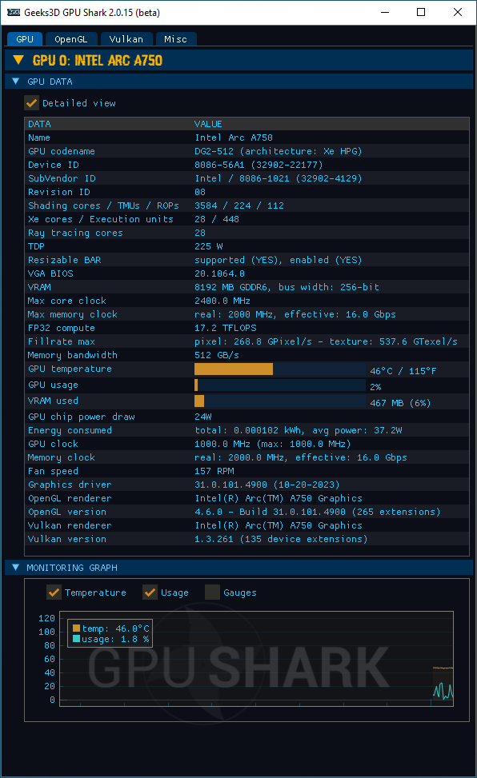Click the GPU temperature progress bar
Screen dimensions: 477x778
(x=280, y=369)
